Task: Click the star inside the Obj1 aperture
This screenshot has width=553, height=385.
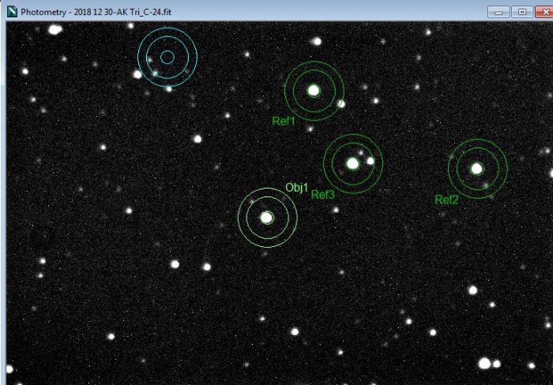Action: [x=267, y=217]
